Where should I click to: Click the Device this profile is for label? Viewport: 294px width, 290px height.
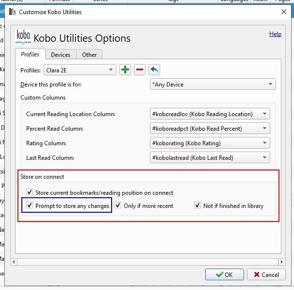(51, 85)
